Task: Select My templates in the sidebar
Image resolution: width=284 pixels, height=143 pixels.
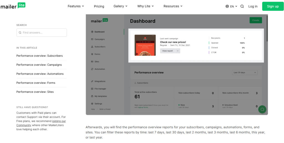Action: [101, 96]
